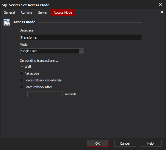Focus the Database field containing Transforms
This screenshot has width=166, height=150.
[x=81, y=37]
